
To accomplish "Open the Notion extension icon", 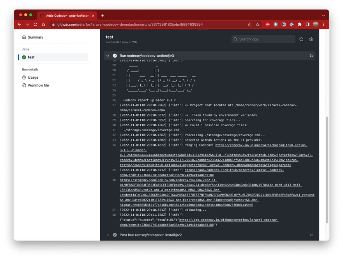I will point(283,25).
